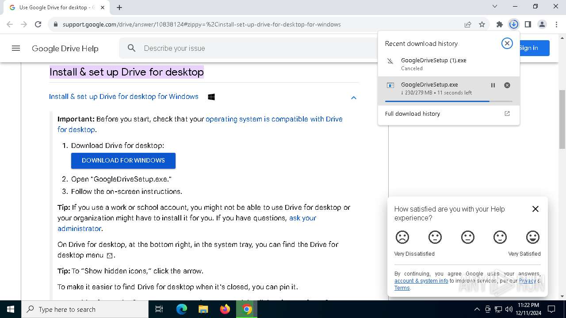Open the notification center
The image size is (566, 318).
pyautogui.click(x=551, y=309)
